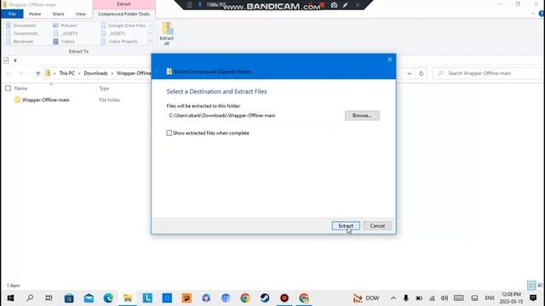545x306 pixels.
Task: Launch Microsoft Edge from taskbar
Action: (x=108, y=298)
